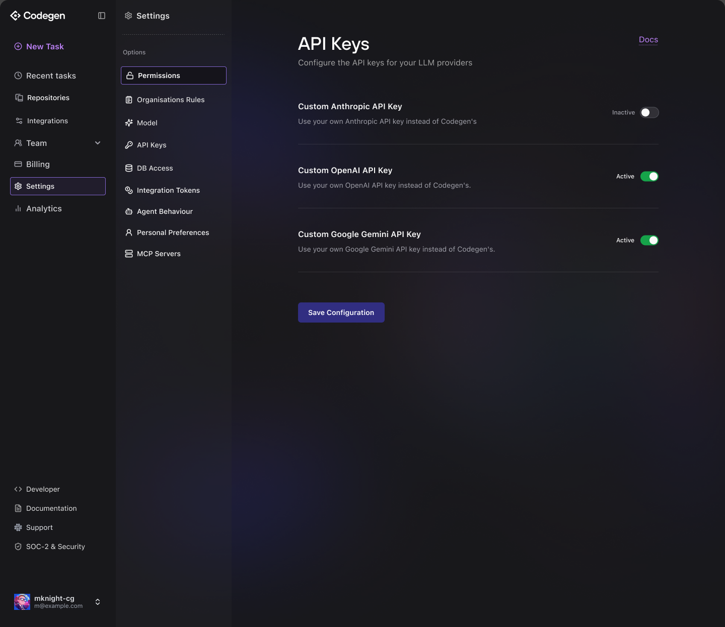This screenshot has height=627, width=725.
Task: Click Save Configuration button
Action: [341, 312]
